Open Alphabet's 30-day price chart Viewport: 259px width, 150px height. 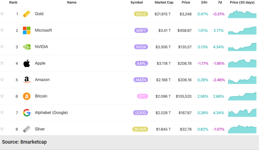click(242, 113)
